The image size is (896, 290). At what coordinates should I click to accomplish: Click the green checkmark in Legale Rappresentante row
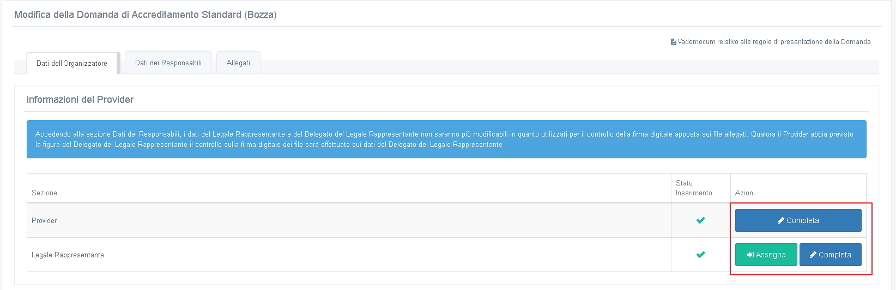[701, 255]
